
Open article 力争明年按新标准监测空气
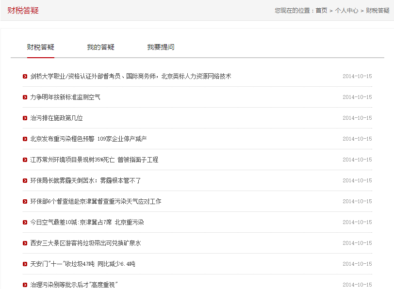coord(66,97)
